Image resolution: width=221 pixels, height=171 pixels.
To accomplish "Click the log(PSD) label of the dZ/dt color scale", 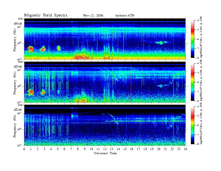I will coord(201,123).
